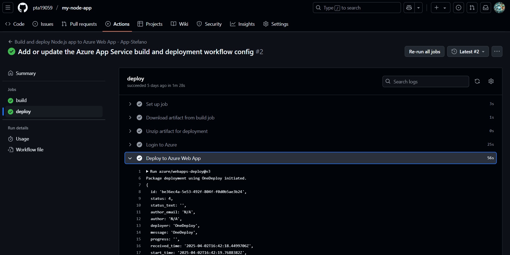Switch to the Projects tab
Image resolution: width=510 pixels, height=255 pixels.
[x=150, y=24]
